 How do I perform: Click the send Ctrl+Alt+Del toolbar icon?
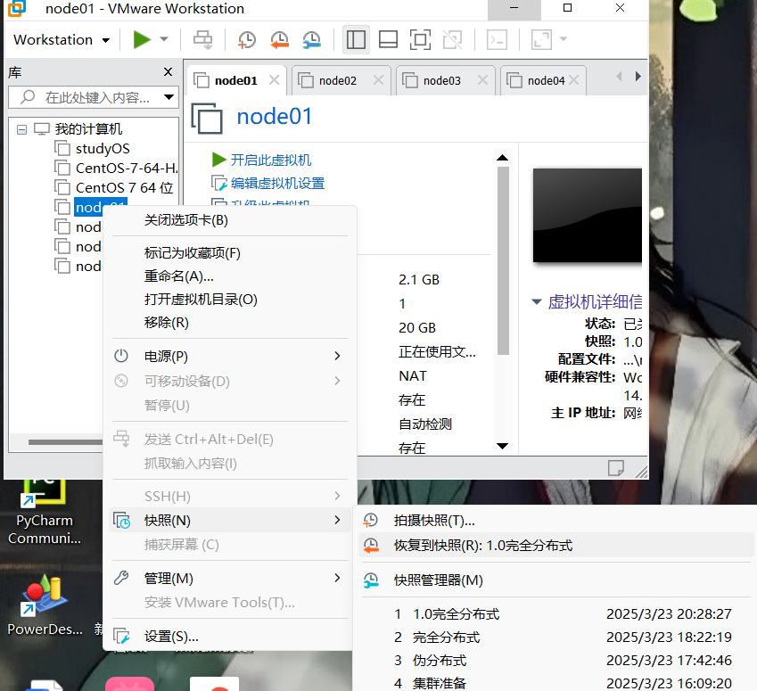(202, 39)
